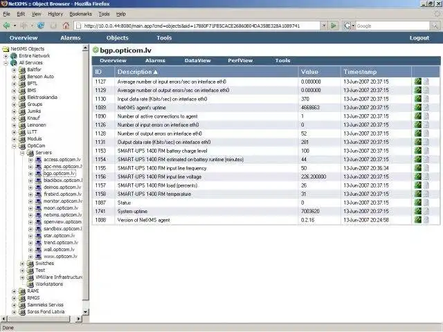443x332 pixels.
Task: Open document icon for row 1090
Action: point(426,116)
